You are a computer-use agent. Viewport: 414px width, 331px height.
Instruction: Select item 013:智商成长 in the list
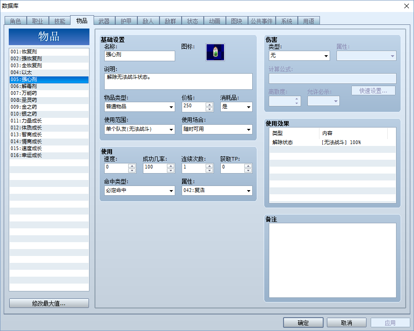49,134
